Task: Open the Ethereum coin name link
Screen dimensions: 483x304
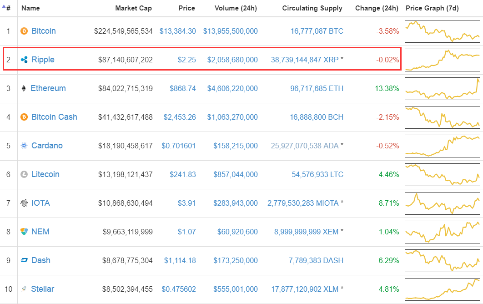Action: tap(48, 88)
